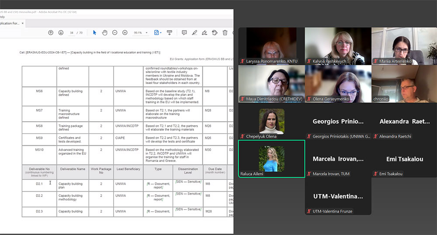
Task: Click the 99.1% zoom value field
Action: click(138, 33)
